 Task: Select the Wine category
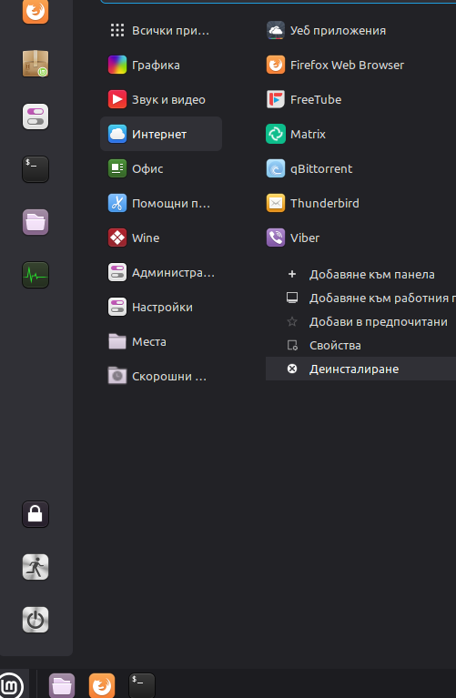(161, 238)
